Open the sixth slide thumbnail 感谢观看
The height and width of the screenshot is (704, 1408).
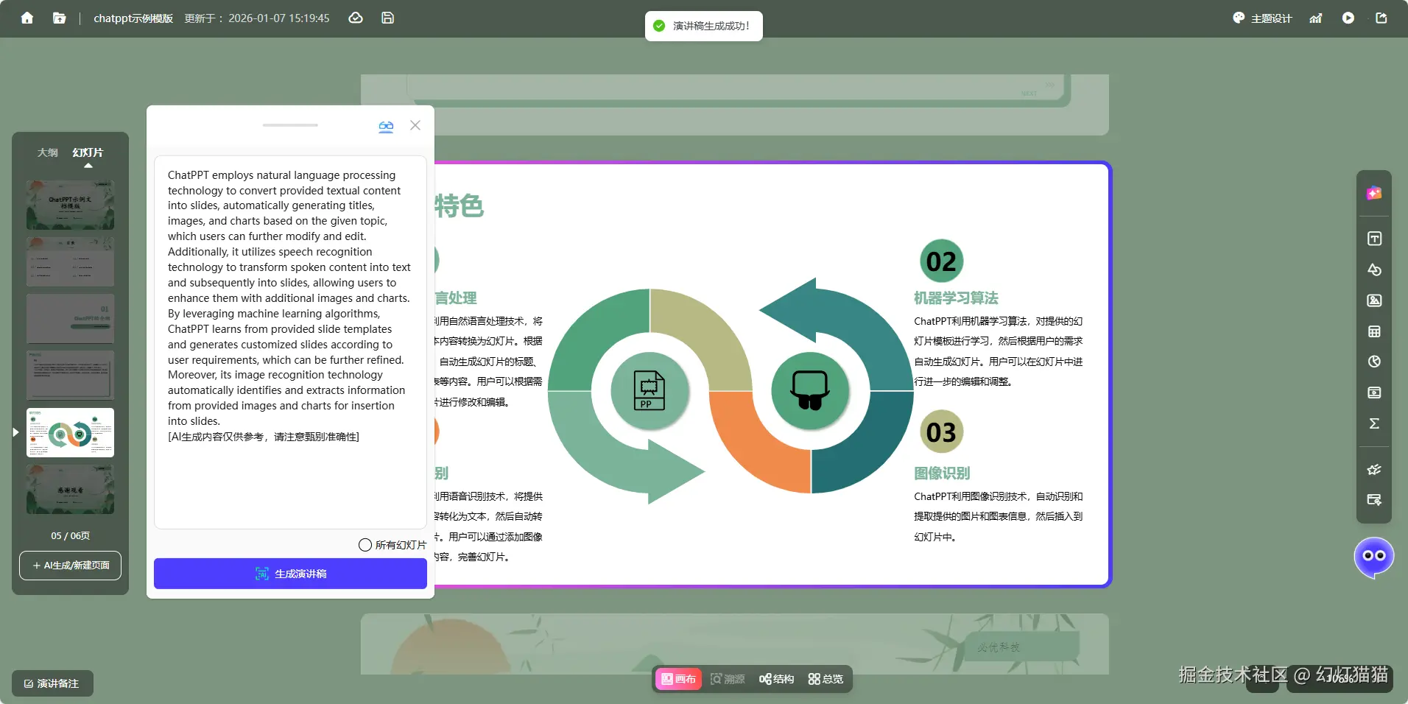click(70, 490)
